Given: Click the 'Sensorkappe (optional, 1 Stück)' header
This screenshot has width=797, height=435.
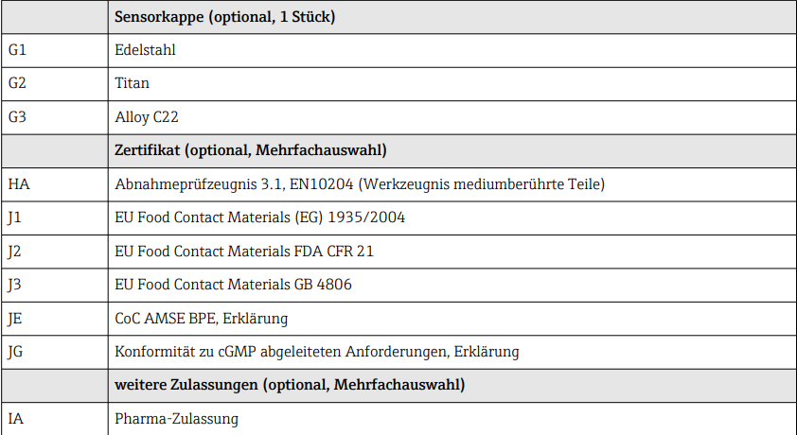Looking at the screenshot, I should click(x=225, y=17).
